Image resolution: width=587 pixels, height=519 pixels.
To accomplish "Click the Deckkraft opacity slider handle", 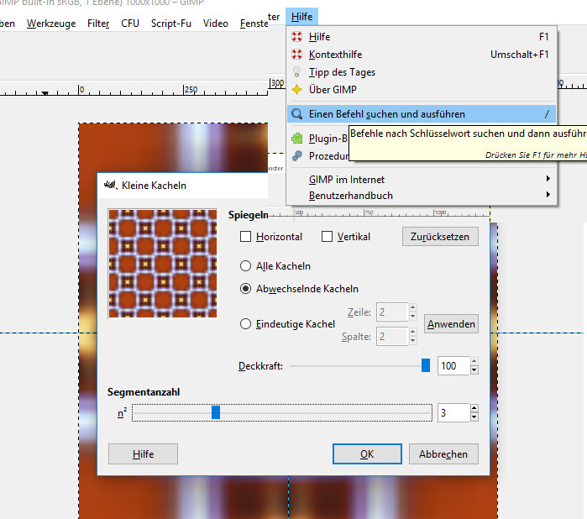I will point(426,365).
